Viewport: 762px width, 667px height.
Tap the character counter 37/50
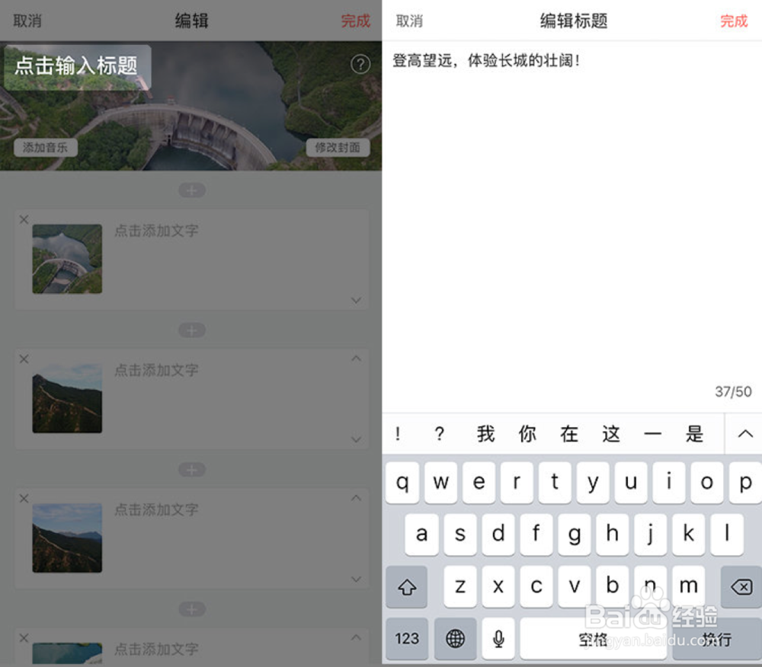click(x=733, y=391)
